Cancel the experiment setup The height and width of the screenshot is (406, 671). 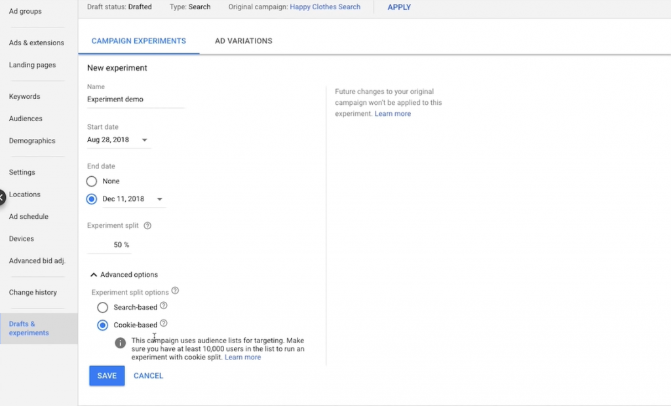(x=148, y=375)
